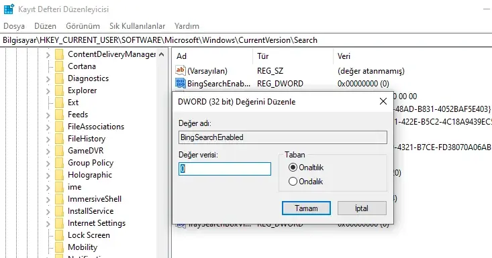Select the Ext tree item label

point(73,103)
